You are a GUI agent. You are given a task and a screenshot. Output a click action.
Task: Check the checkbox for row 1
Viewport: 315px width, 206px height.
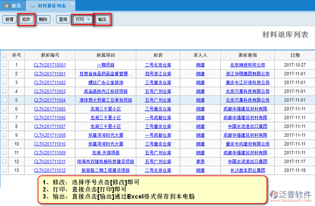coord(4,65)
